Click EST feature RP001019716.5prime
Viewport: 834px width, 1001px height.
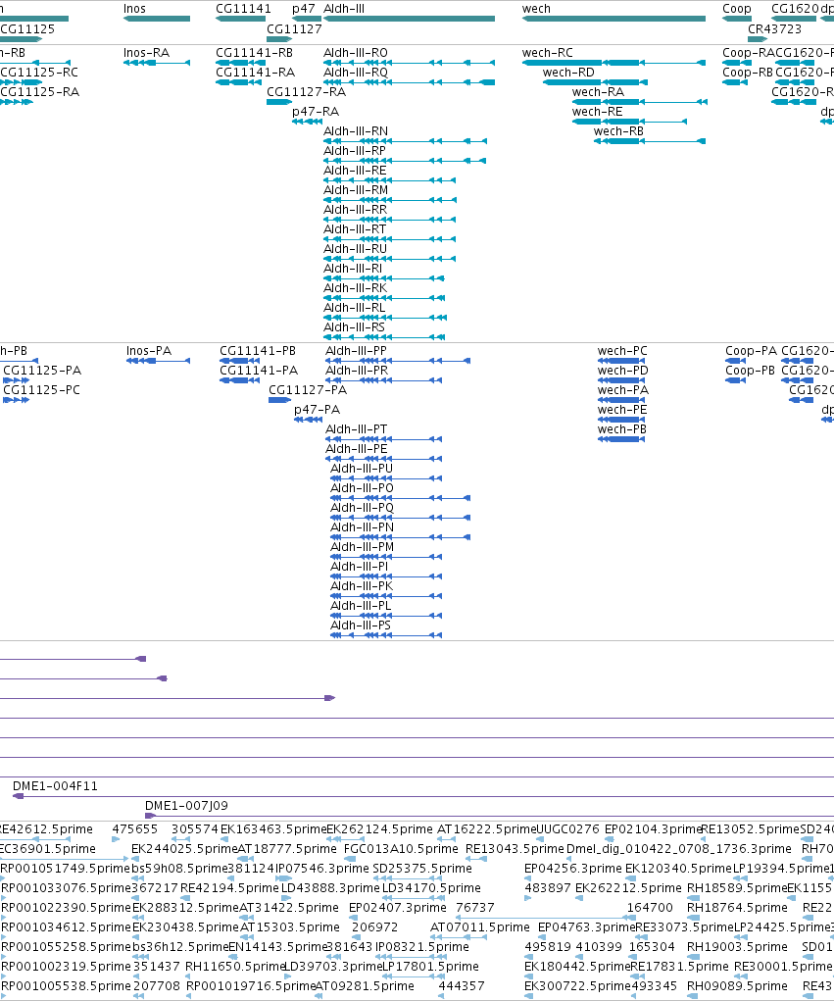point(251,985)
